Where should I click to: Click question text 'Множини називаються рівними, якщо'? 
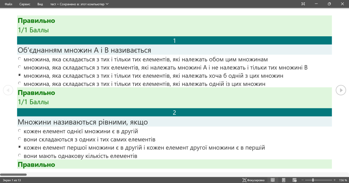click(83, 122)
